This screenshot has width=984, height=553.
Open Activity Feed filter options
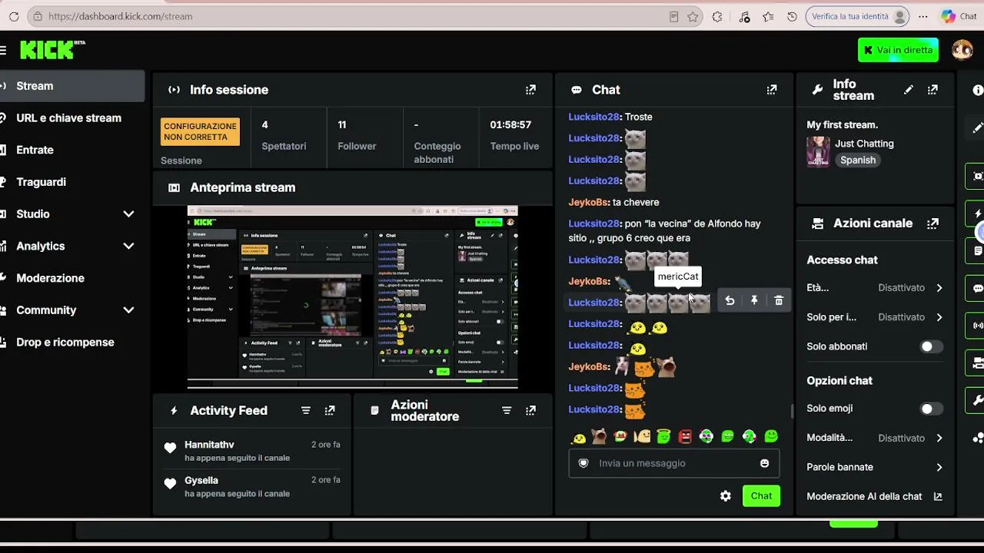click(306, 411)
